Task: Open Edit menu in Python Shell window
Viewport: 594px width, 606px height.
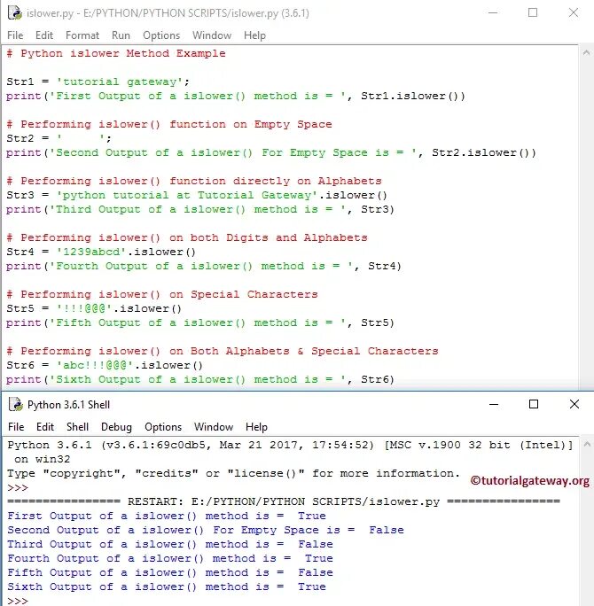Action: [45, 427]
